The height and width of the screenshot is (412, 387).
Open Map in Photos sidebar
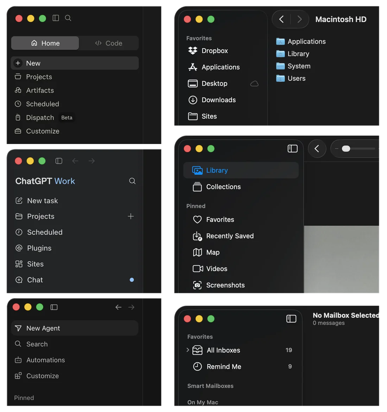241,252
